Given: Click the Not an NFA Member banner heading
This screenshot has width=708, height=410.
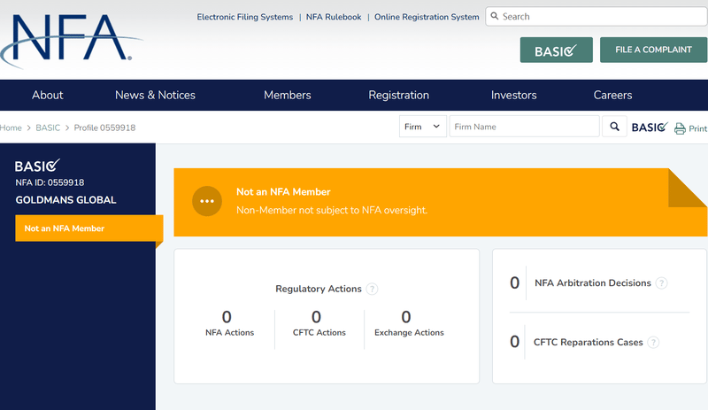Looking at the screenshot, I should 283,191.
